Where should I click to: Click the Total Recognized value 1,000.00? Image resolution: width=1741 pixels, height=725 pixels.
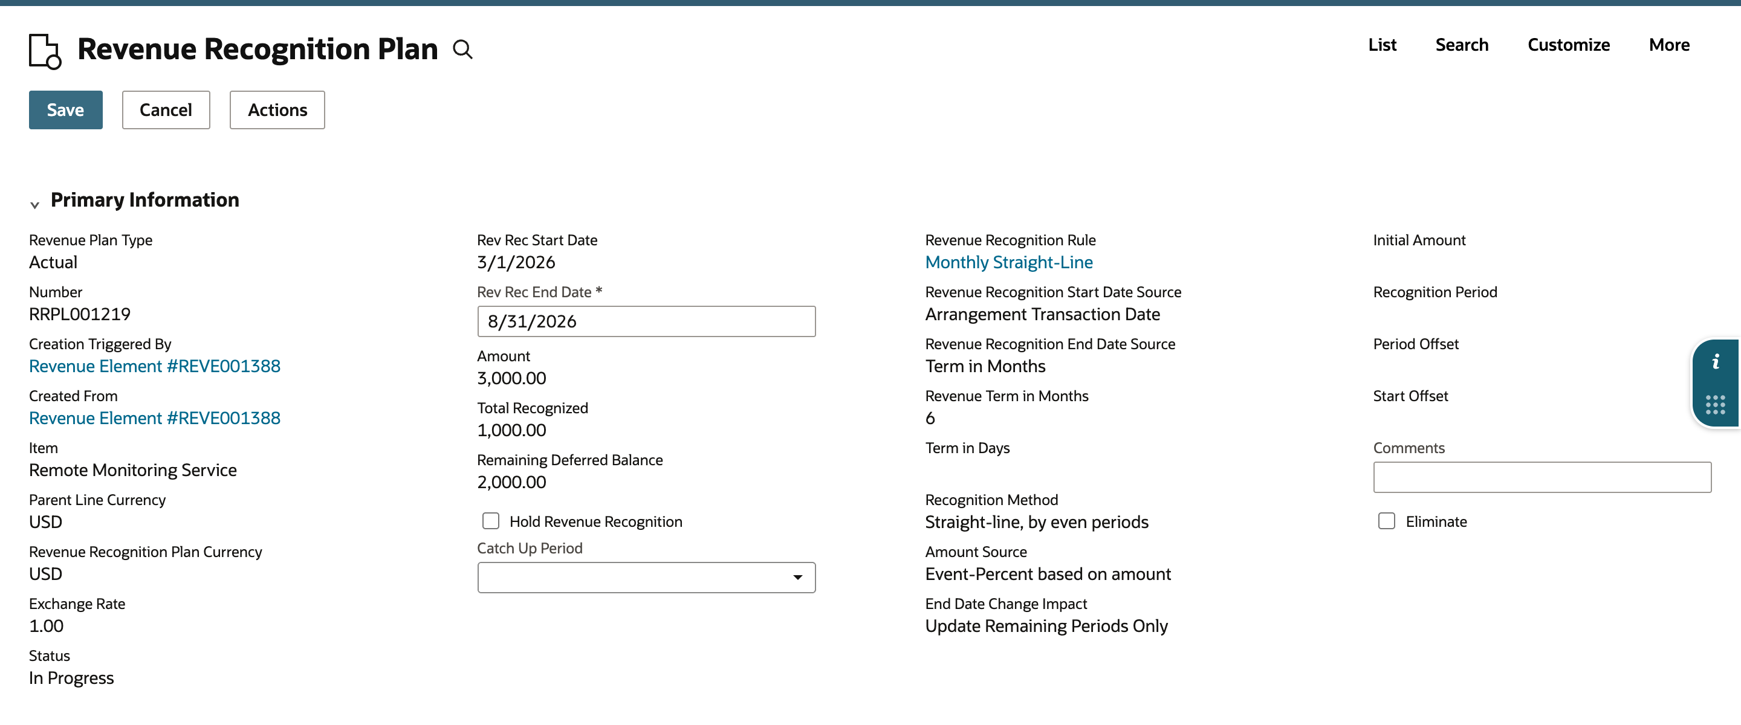coord(511,430)
